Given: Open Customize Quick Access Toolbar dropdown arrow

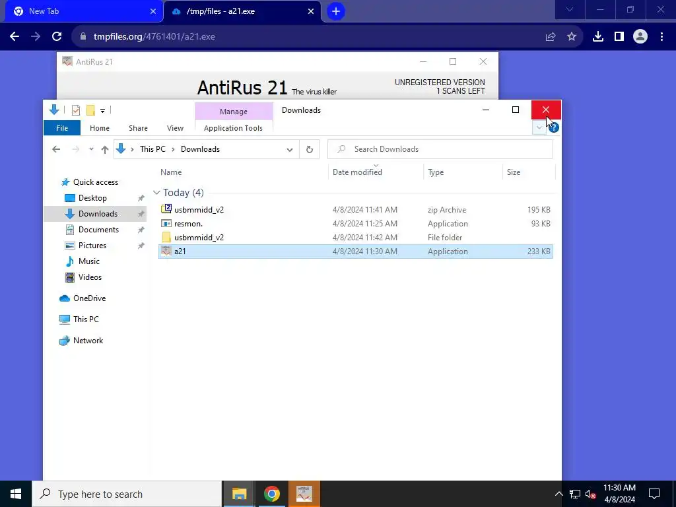Looking at the screenshot, I should (x=102, y=111).
